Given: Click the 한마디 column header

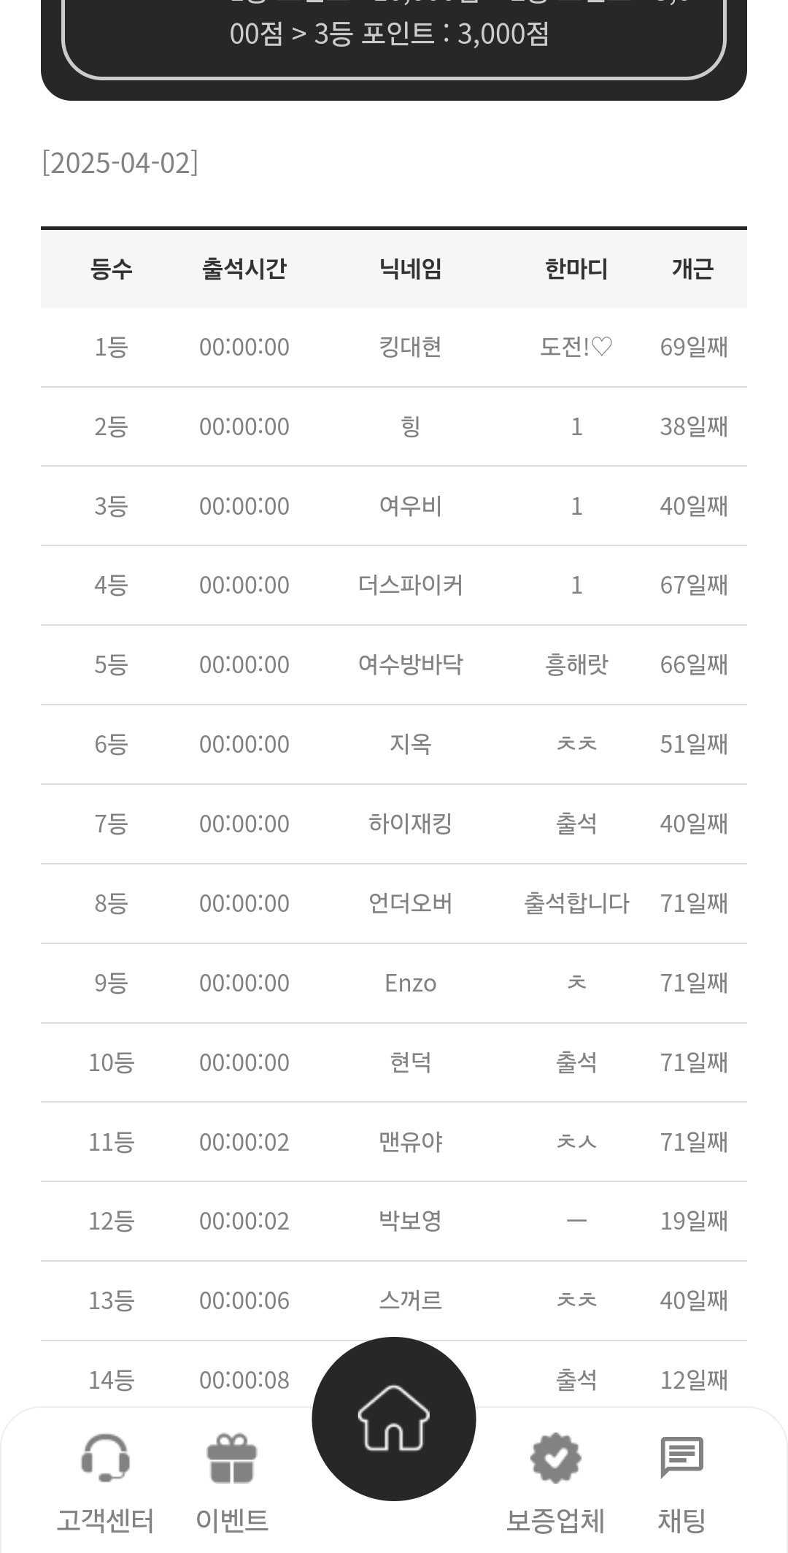Looking at the screenshot, I should (576, 269).
